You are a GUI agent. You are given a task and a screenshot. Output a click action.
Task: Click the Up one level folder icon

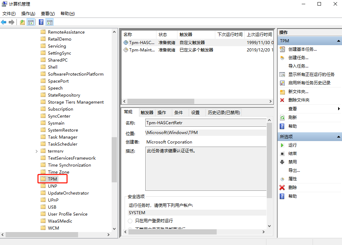pos(22,22)
